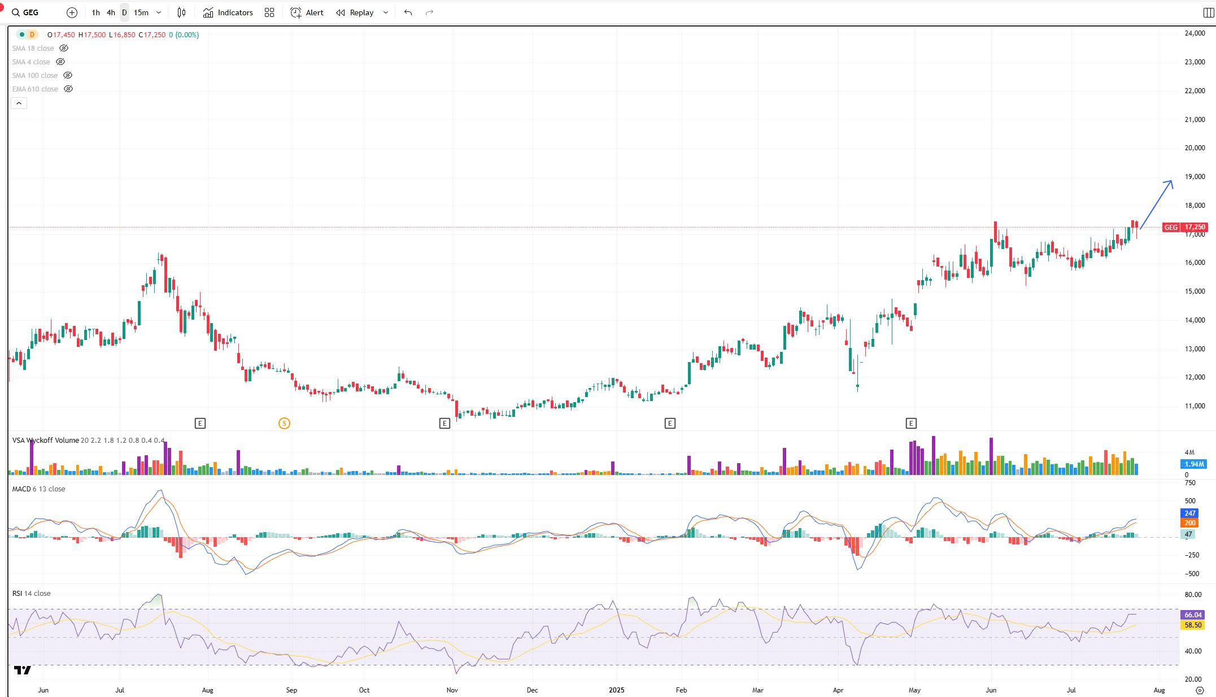Start Bar Replay mode
The height and width of the screenshot is (697, 1216).
[355, 12]
